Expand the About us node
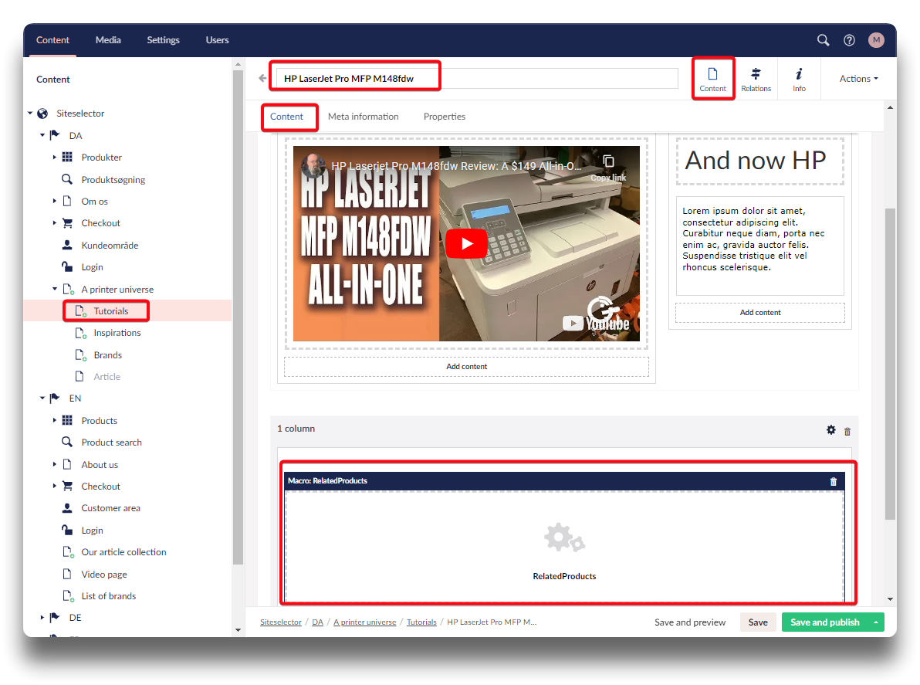 (55, 463)
